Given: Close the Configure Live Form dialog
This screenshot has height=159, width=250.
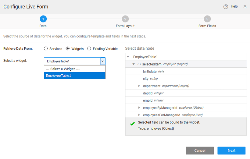Looking at the screenshot, I should [245, 6].
